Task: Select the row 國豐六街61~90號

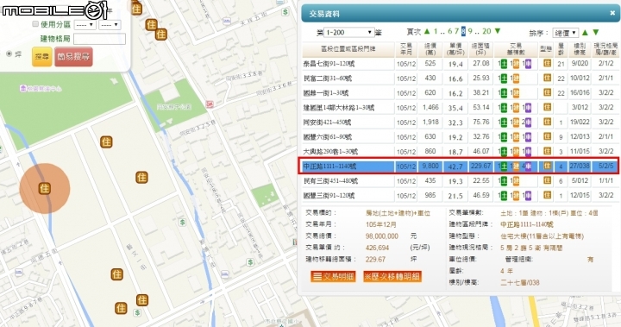Action: point(460,136)
